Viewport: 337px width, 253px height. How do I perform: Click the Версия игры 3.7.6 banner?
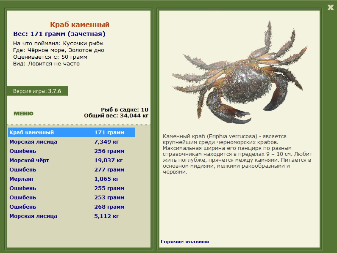(x=37, y=91)
